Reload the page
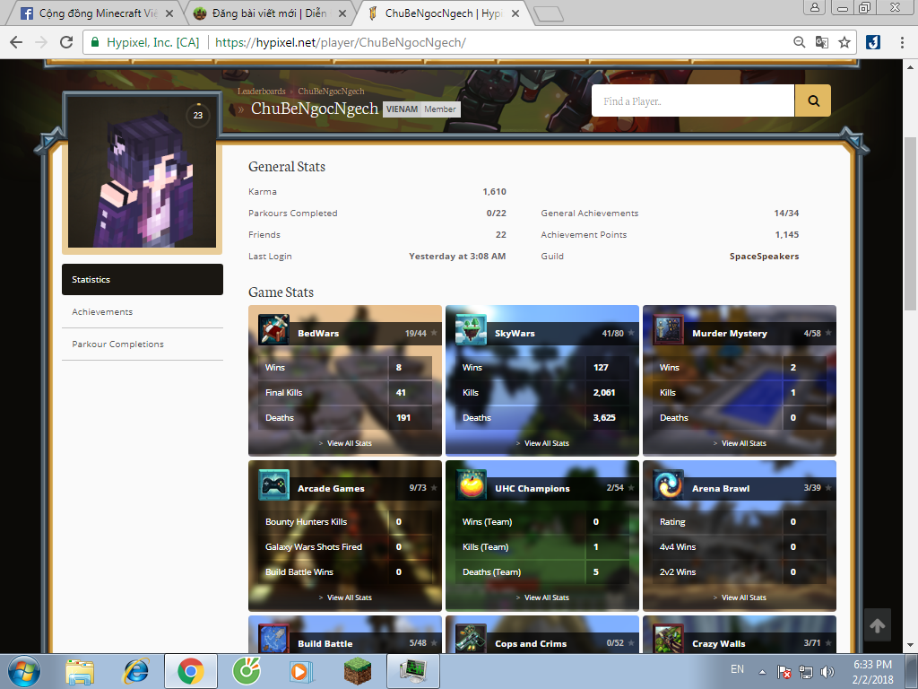Viewport: 918px width, 689px height. pyautogui.click(x=66, y=42)
